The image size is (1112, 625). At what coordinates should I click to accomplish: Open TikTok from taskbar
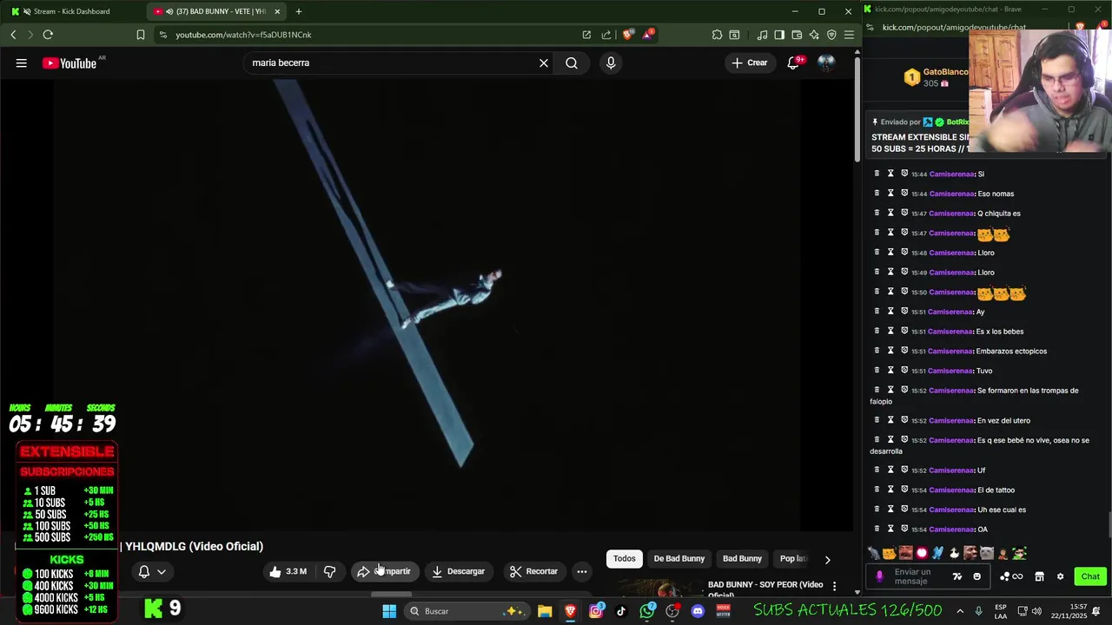(621, 611)
